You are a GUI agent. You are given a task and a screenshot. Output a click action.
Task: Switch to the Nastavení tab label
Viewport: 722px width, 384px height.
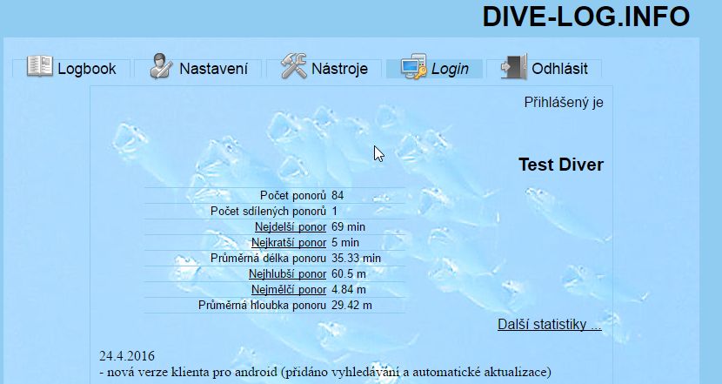(x=214, y=69)
